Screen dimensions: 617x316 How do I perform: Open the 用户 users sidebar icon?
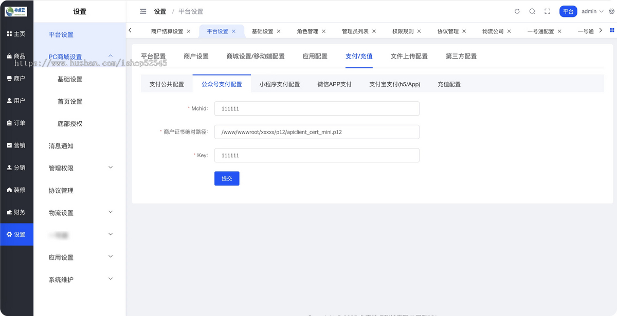coord(9,101)
